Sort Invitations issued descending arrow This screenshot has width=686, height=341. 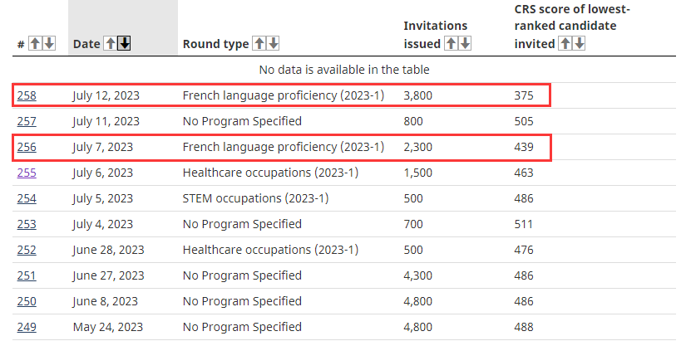(466, 43)
